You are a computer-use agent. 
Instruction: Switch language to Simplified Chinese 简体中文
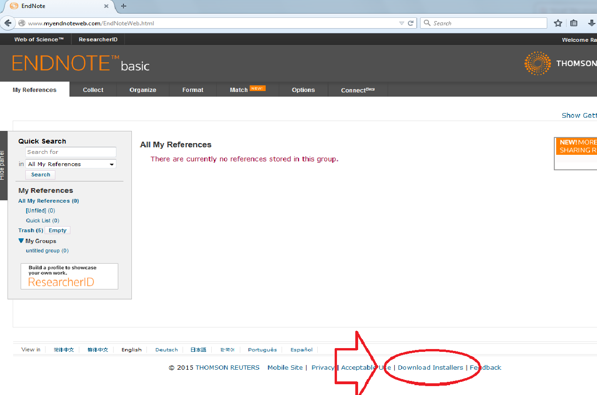64,349
